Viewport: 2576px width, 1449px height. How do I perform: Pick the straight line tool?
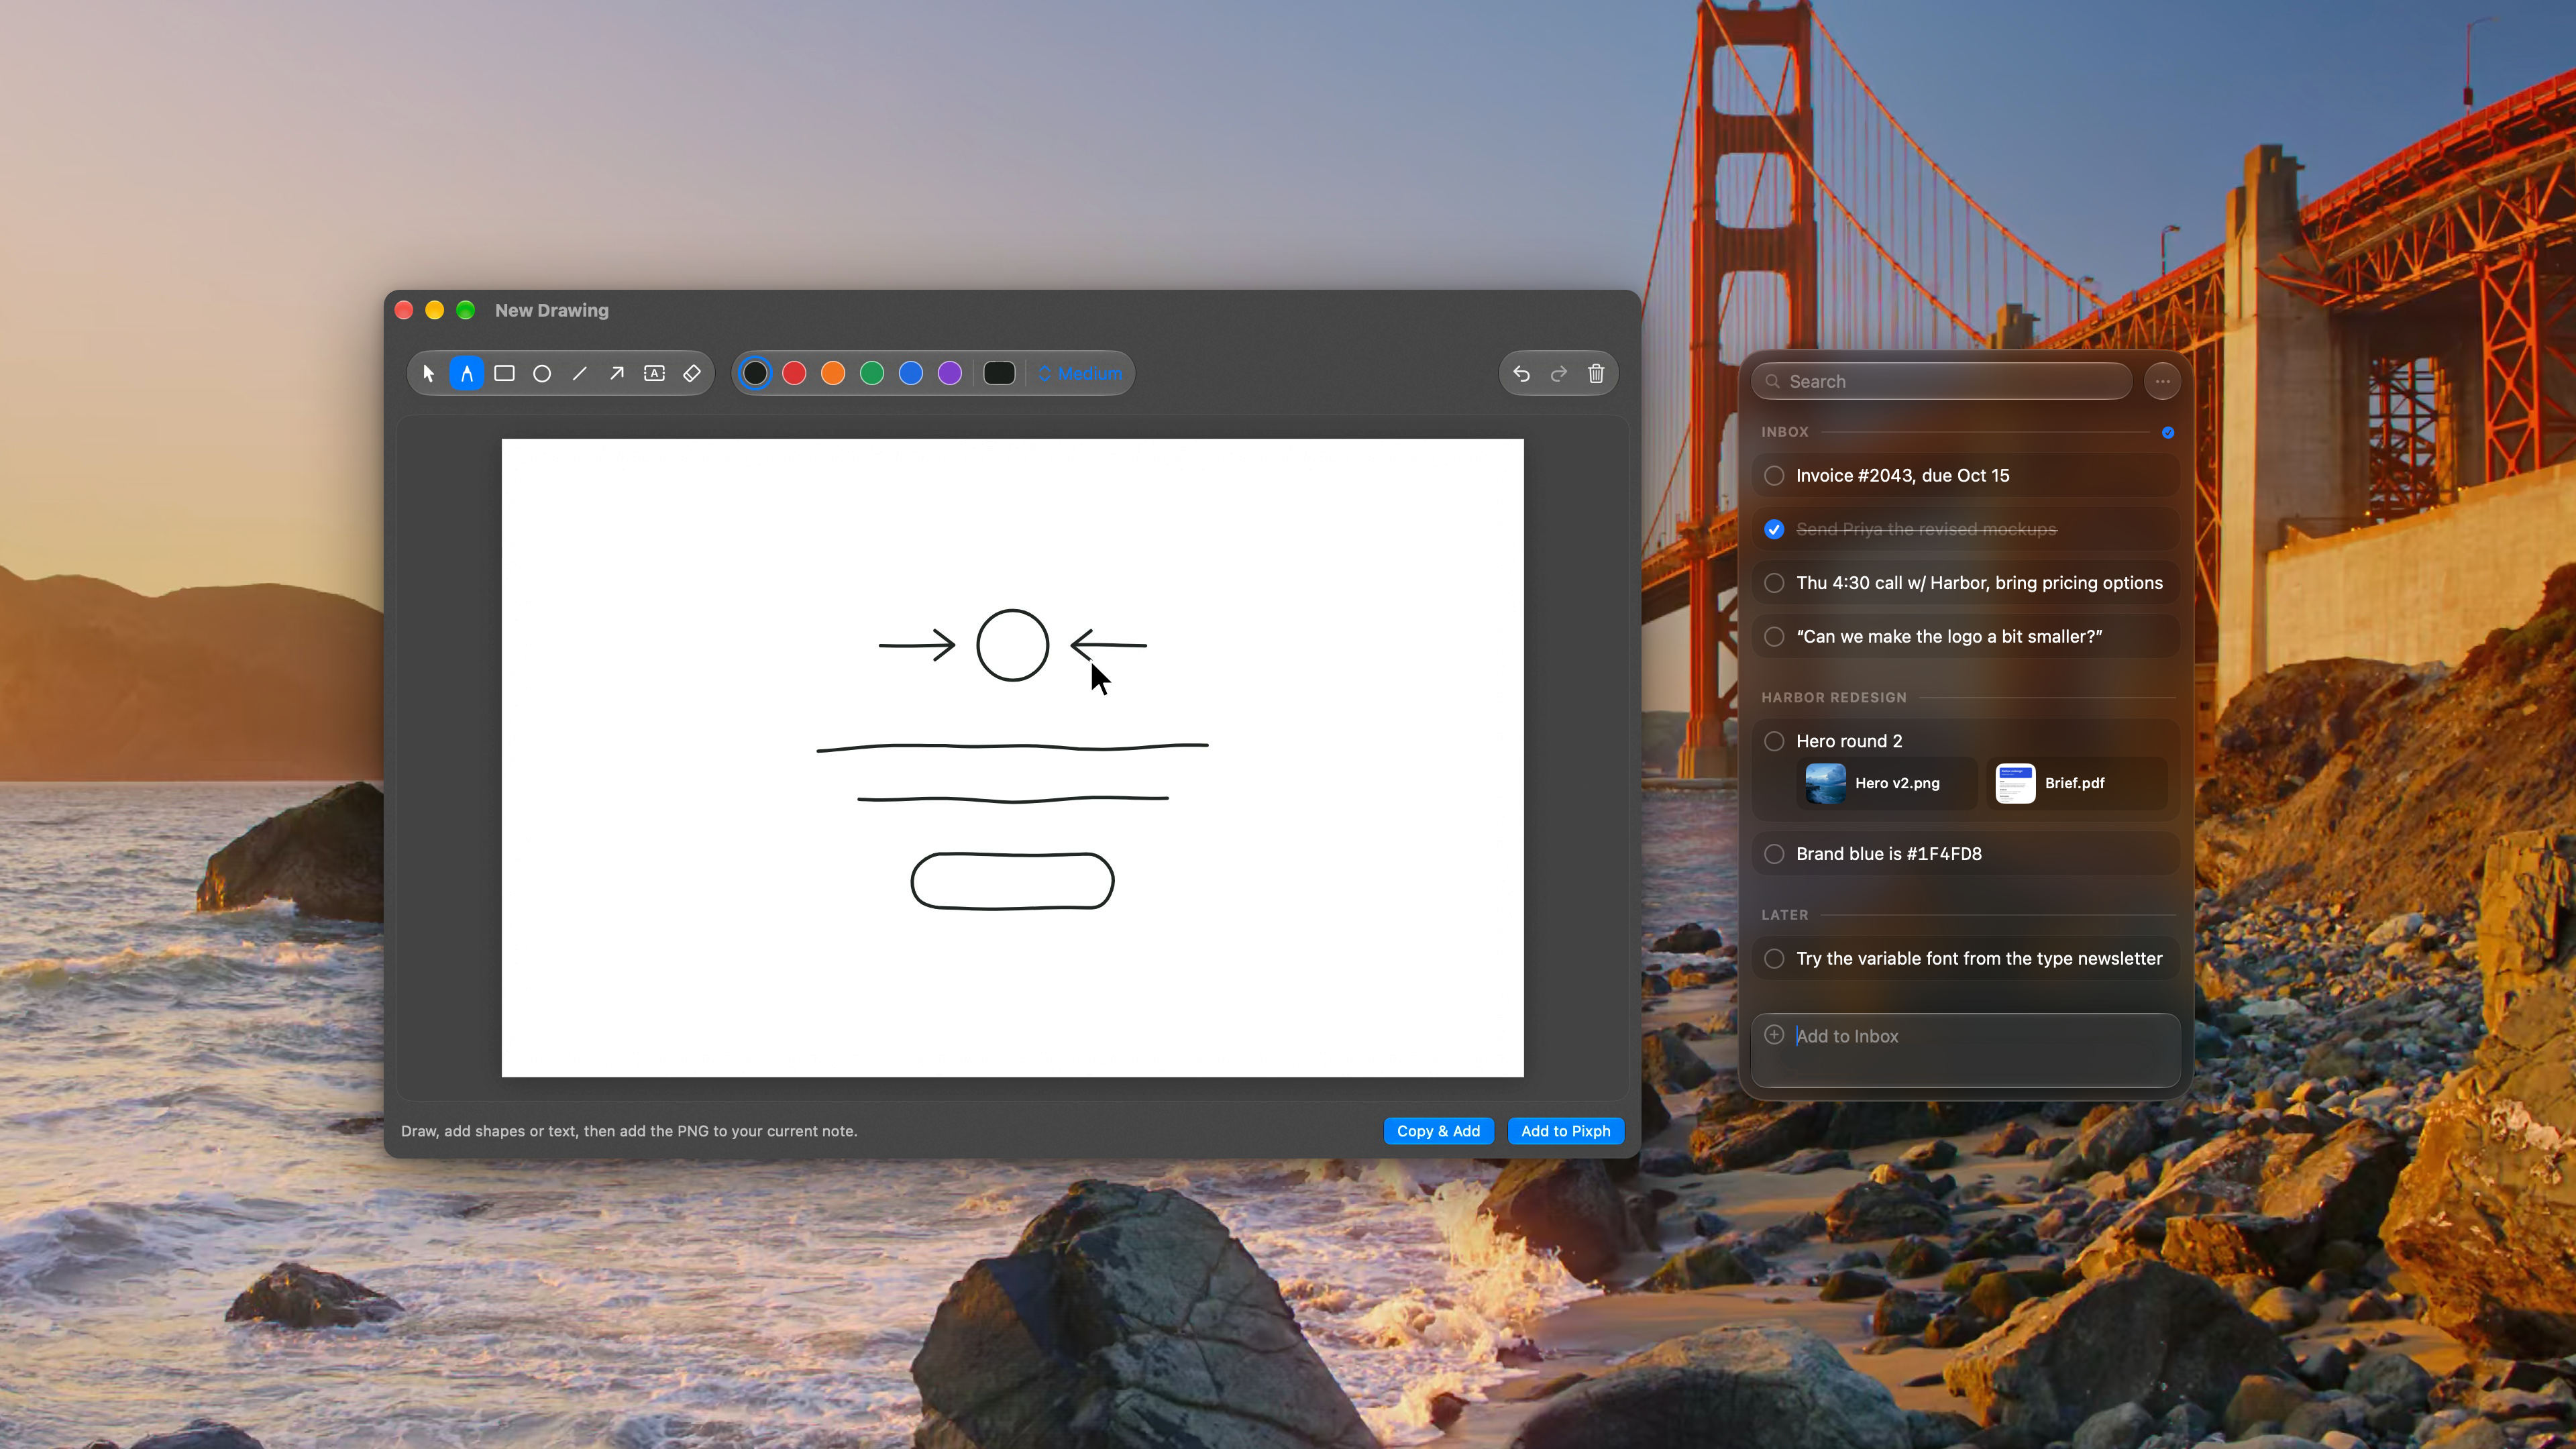click(579, 373)
